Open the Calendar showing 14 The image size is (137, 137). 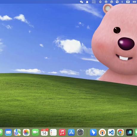[x=44, y=132]
